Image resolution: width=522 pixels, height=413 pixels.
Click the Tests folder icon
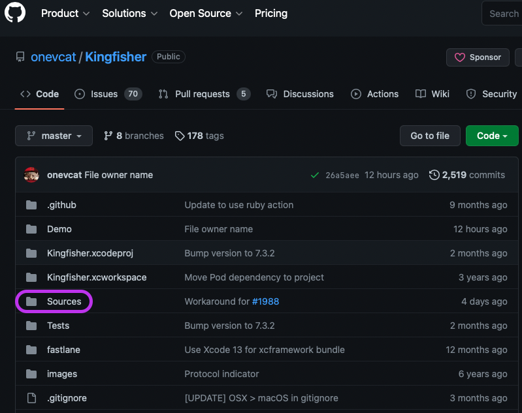(31, 326)
